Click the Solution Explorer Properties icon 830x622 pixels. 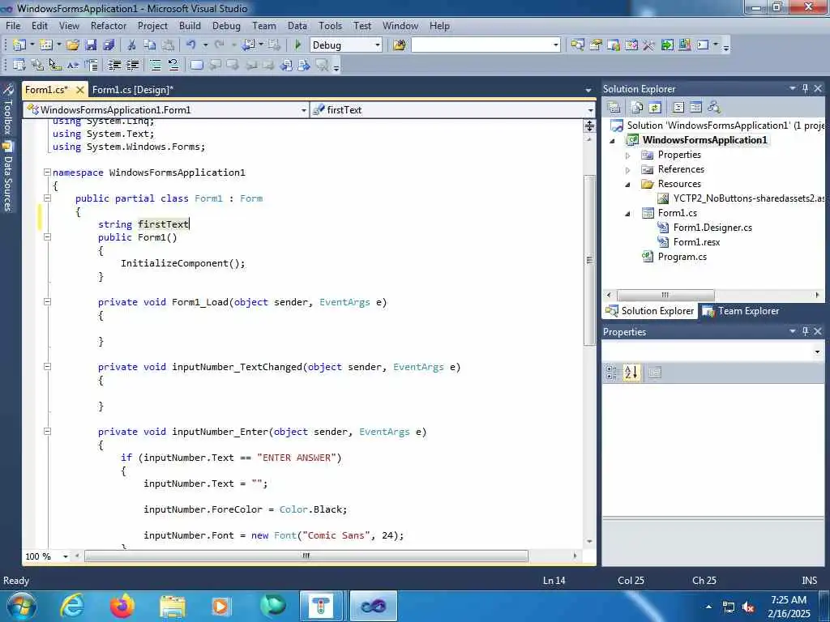(614, 108)
